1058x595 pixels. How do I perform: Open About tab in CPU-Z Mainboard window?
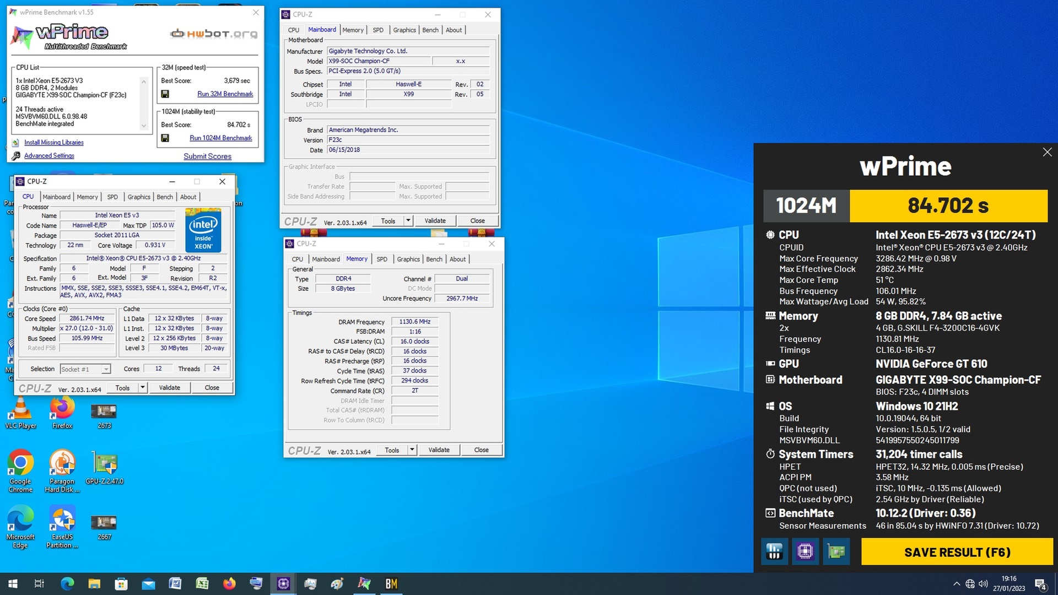pos(454,30)
